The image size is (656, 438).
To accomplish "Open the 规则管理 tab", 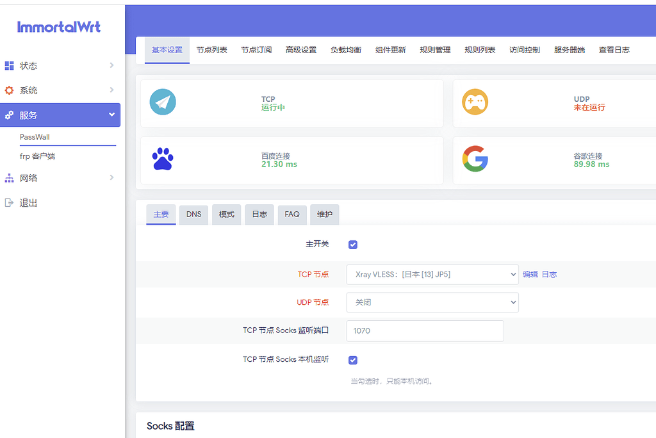I will click(436, 50).
